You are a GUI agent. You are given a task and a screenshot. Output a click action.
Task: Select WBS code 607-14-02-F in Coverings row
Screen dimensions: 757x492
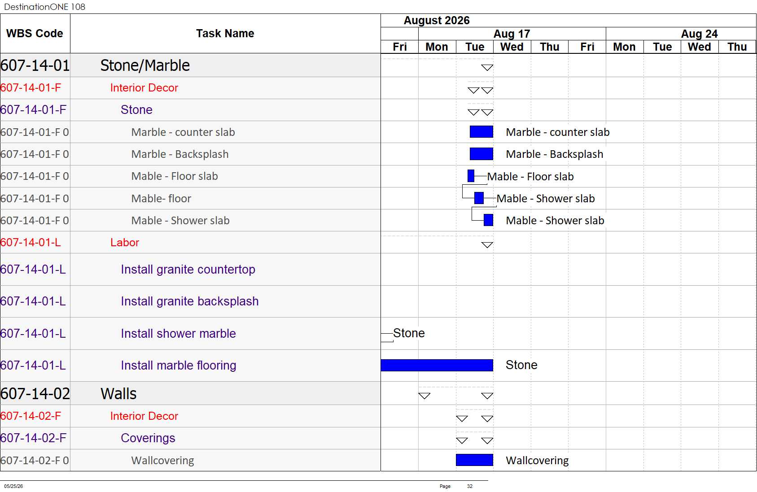coord(33,438)
